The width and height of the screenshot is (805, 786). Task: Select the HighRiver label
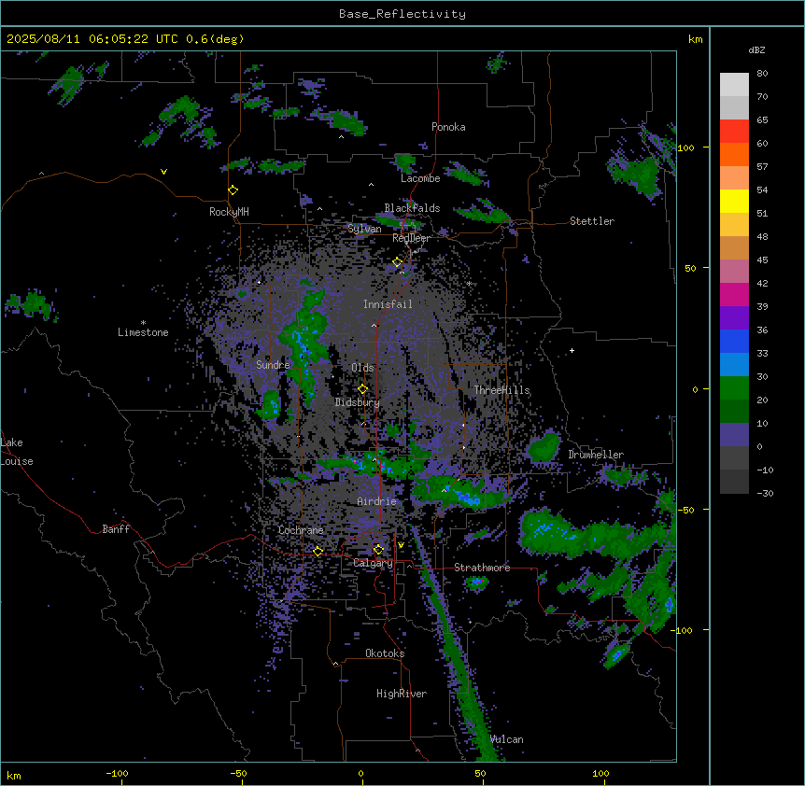point(402,694)
